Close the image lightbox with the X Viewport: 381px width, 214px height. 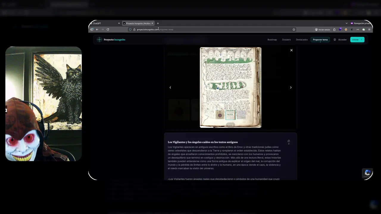click(x=291, y=50)
